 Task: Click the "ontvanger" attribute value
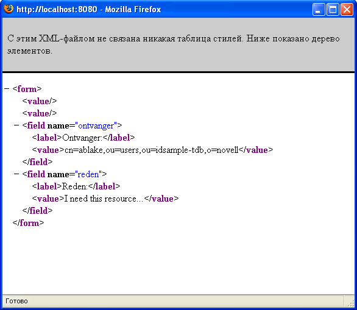(96, 125)
